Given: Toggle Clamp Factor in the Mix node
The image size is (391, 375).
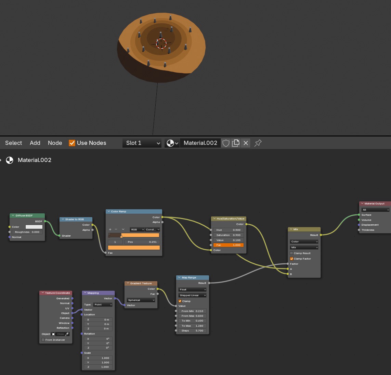Looking at the screenshot, I should (291, 259).
